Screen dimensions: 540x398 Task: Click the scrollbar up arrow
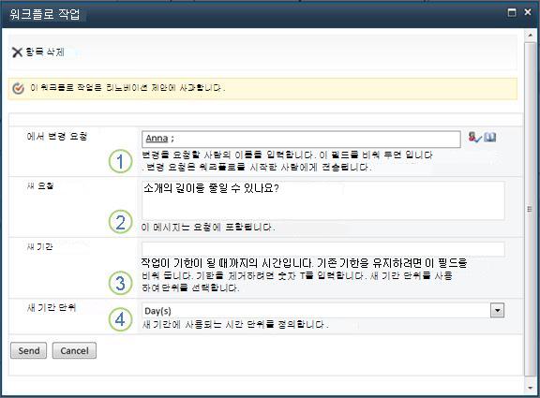(530, 36)
